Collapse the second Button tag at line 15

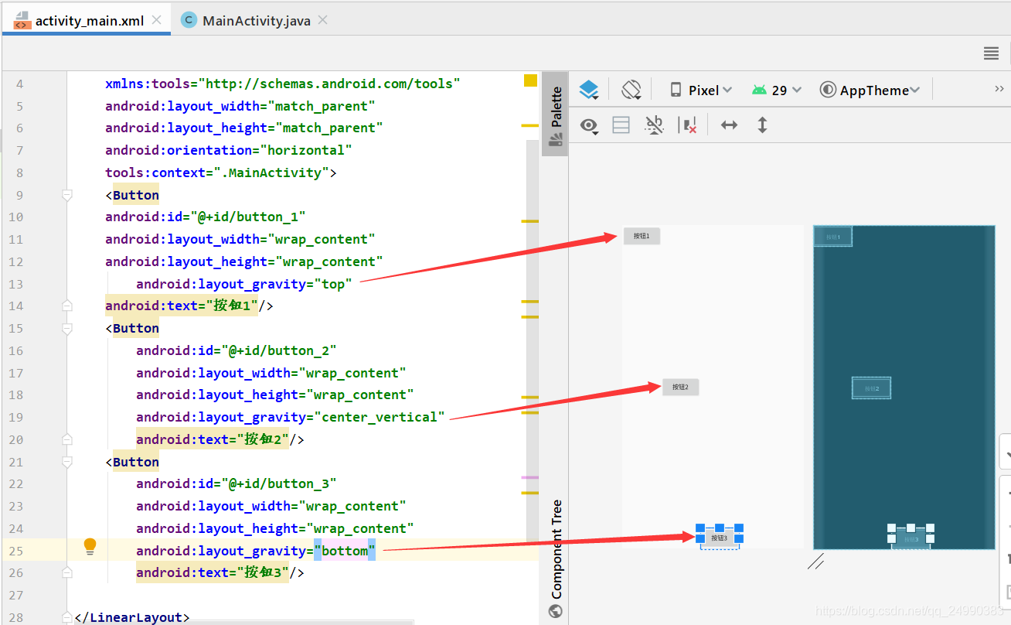[67, 328]
